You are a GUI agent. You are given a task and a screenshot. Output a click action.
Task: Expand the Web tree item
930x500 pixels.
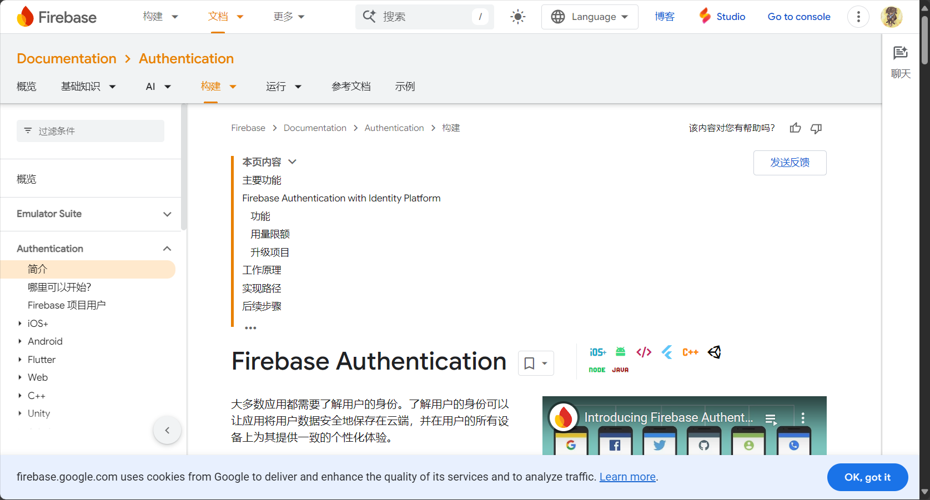point(20,377)
